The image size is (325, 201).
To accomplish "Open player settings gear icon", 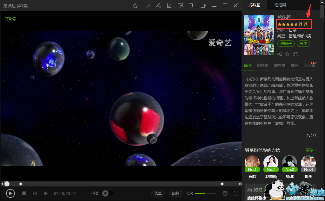I will click(x=225, y=193).
